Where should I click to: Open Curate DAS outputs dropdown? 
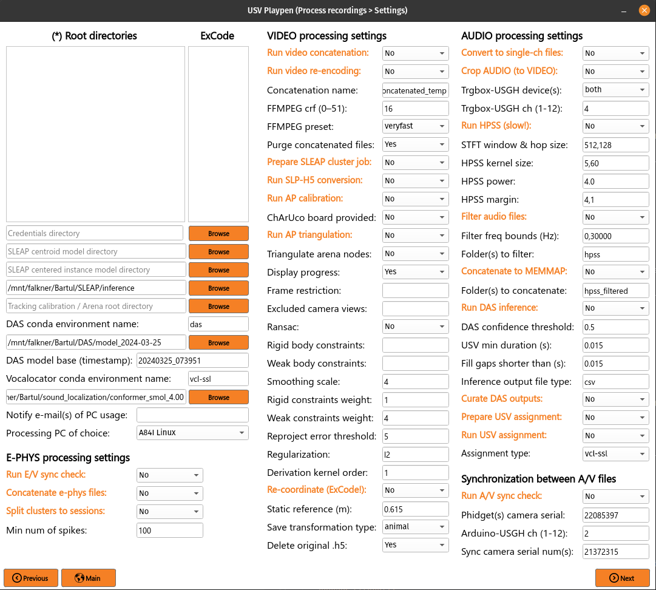615,399
